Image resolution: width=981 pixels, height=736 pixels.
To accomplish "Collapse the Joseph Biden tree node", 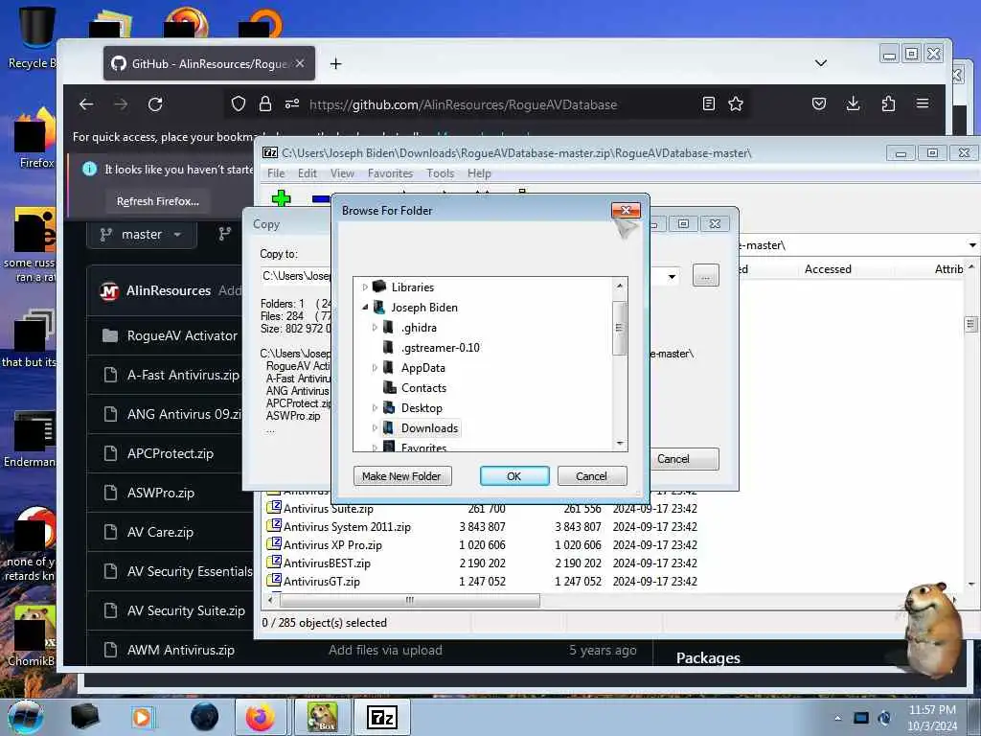I will [365, 308].
